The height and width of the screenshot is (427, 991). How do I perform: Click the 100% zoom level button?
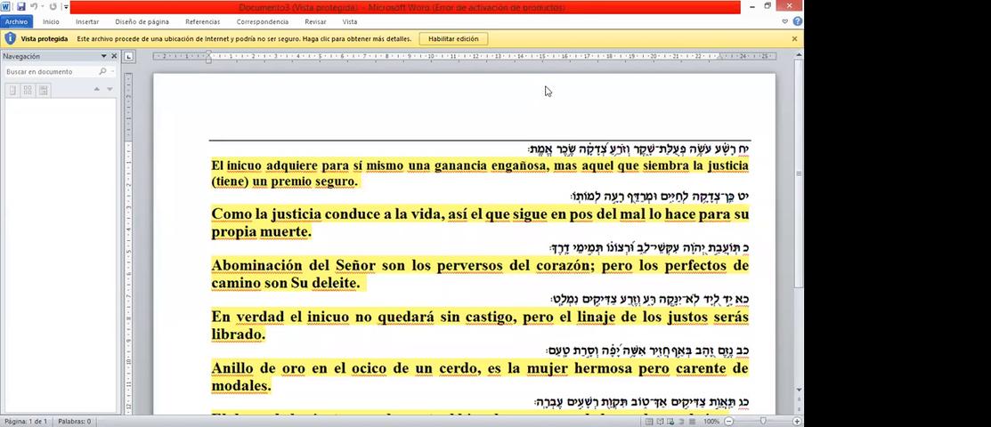point(711,421)
